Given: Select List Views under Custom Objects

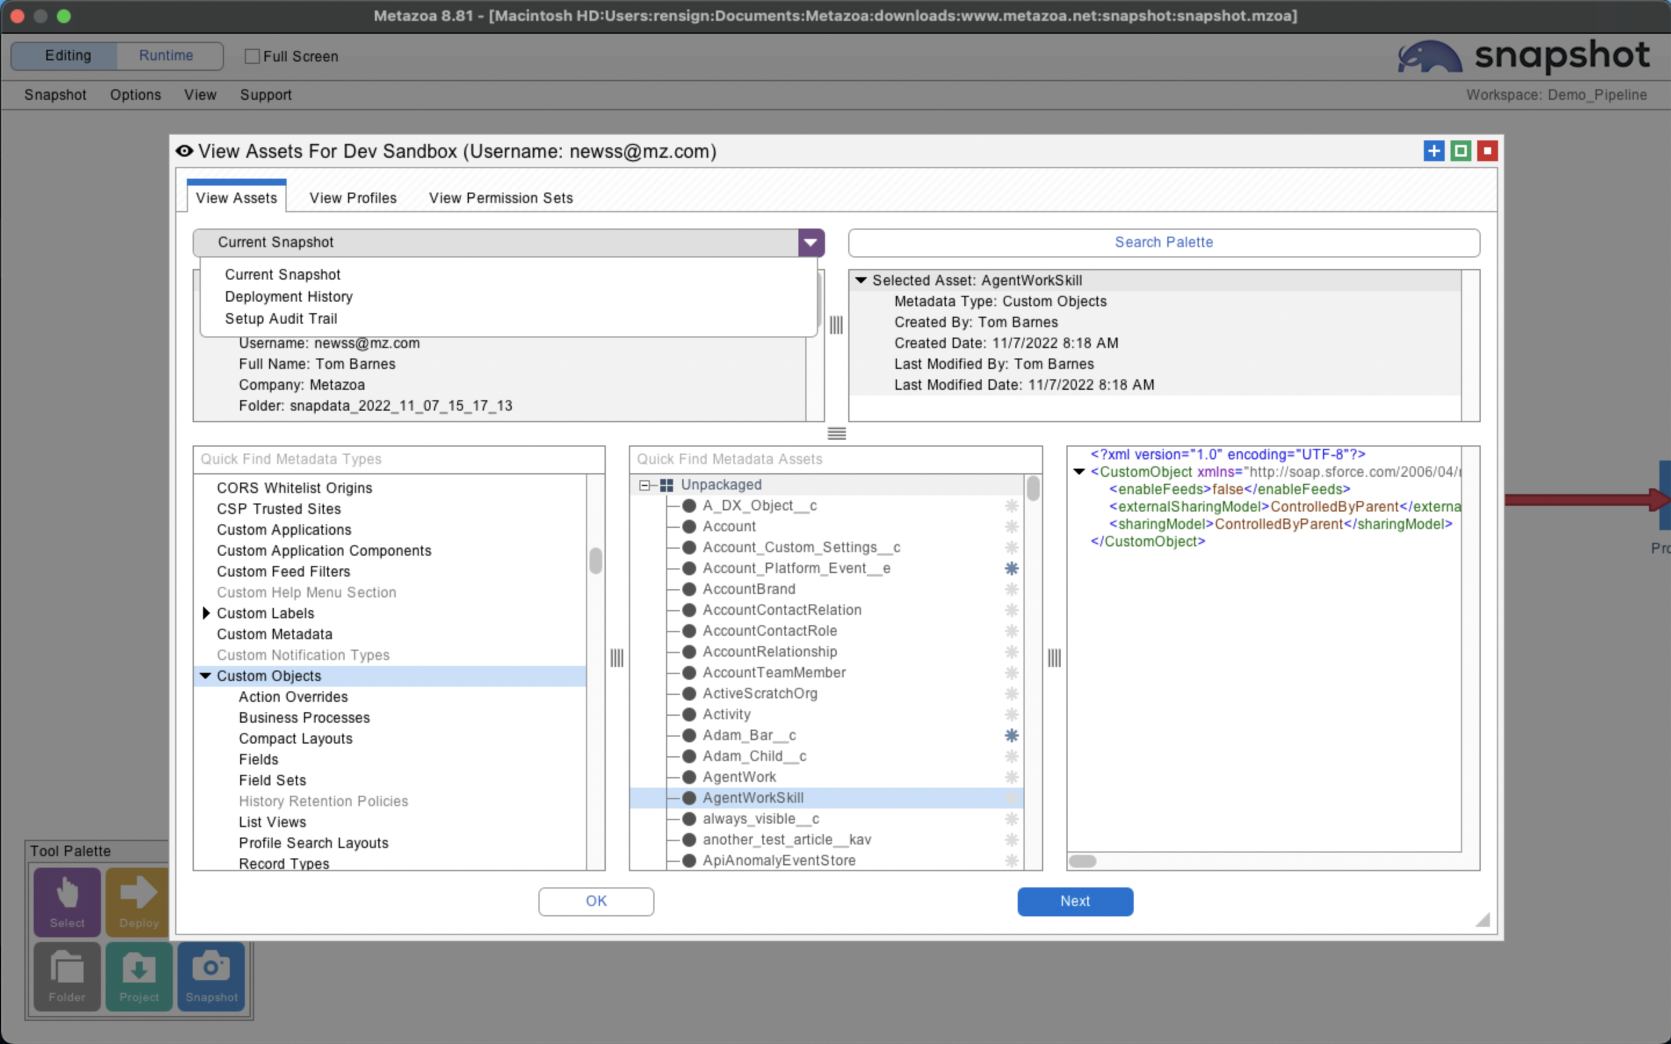Looking at the screenshot, I should [x=272, y=822].
